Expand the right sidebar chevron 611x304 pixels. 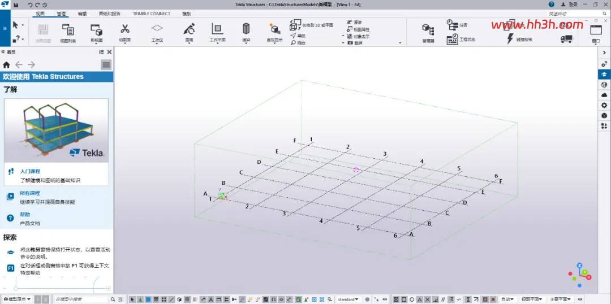coord(604,53)
